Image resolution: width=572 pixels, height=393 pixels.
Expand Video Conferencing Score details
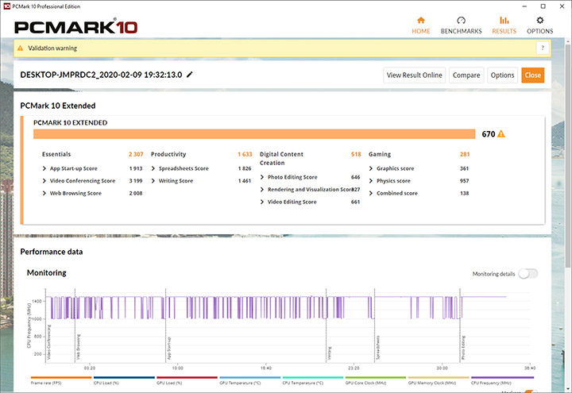pos(44,181)
